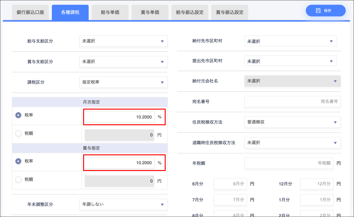Focus the 年税額 input field

click(289, 163)
